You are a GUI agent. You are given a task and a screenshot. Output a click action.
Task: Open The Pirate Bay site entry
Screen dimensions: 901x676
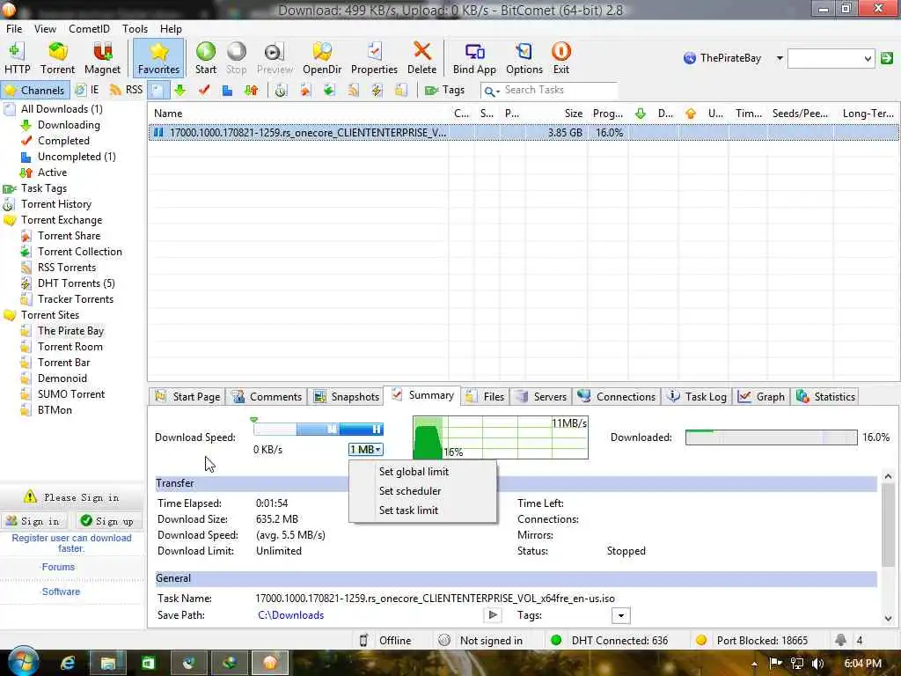[70, 331]
